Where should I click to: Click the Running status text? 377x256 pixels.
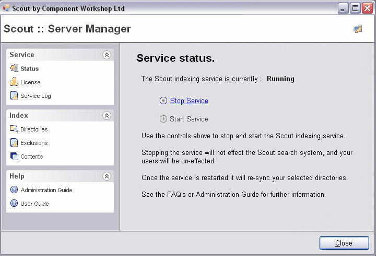click(x=280, y=79)
